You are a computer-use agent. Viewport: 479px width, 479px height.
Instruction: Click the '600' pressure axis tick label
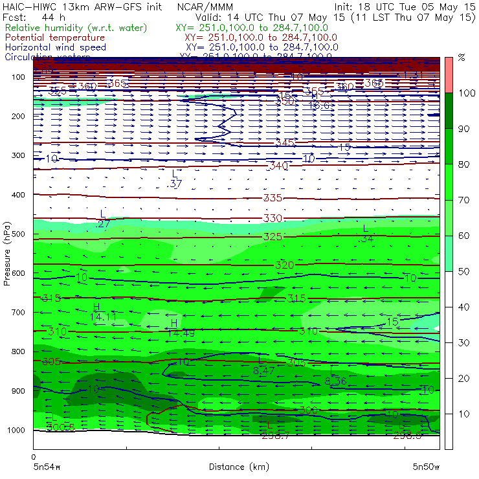point(18,273)
